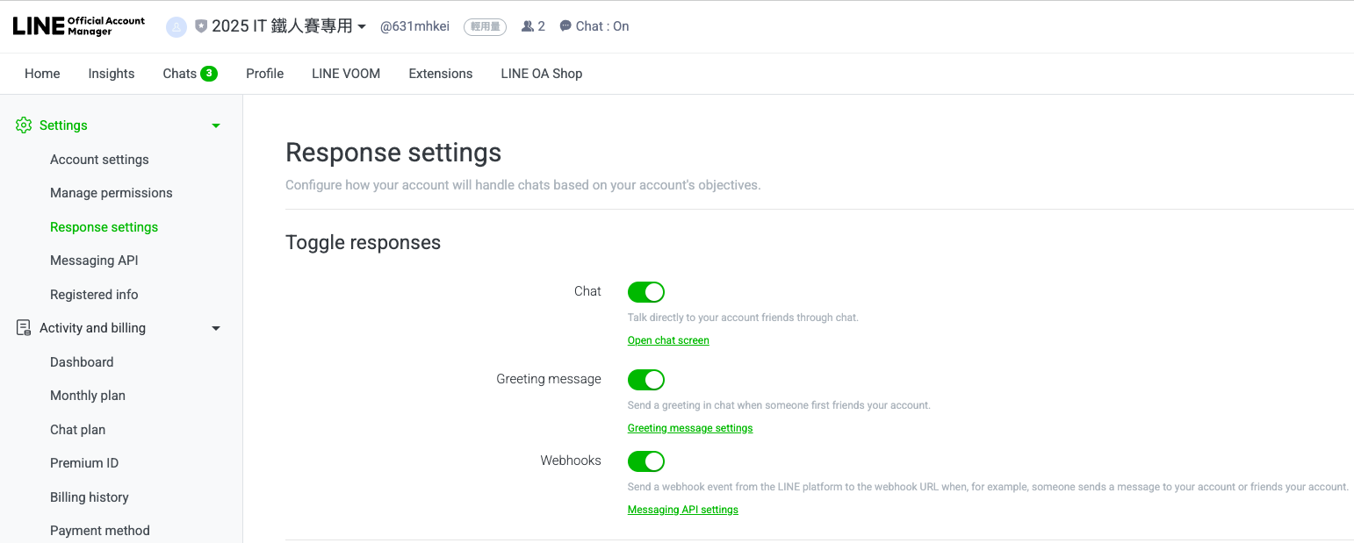
Task: Click the shield badge beside account name
Action: (x=201, y=26)
